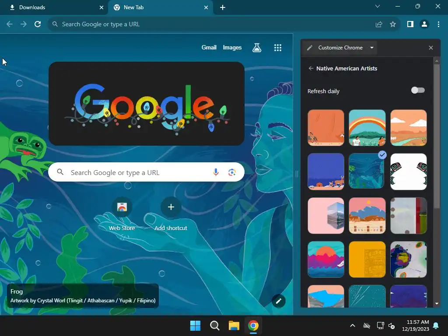
Task: Open the notifications bell
Action: click(x=436, y=325)
